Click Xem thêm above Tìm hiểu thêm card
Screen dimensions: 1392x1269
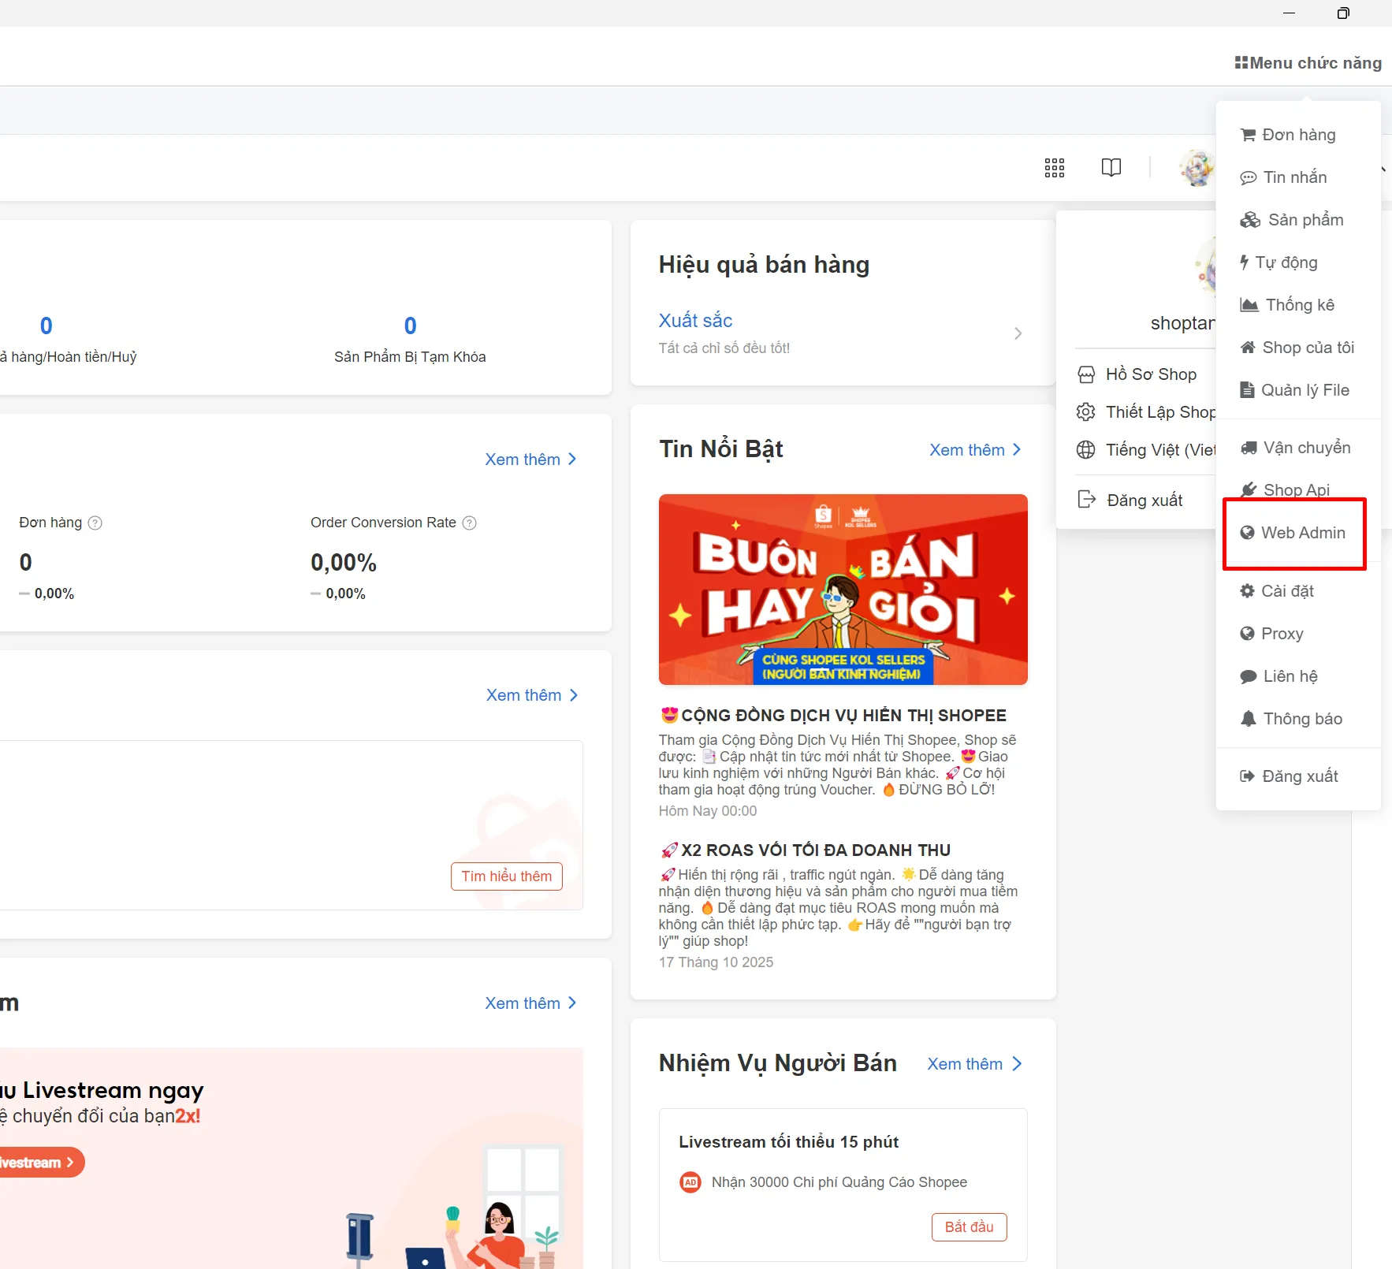coord(532,695)
